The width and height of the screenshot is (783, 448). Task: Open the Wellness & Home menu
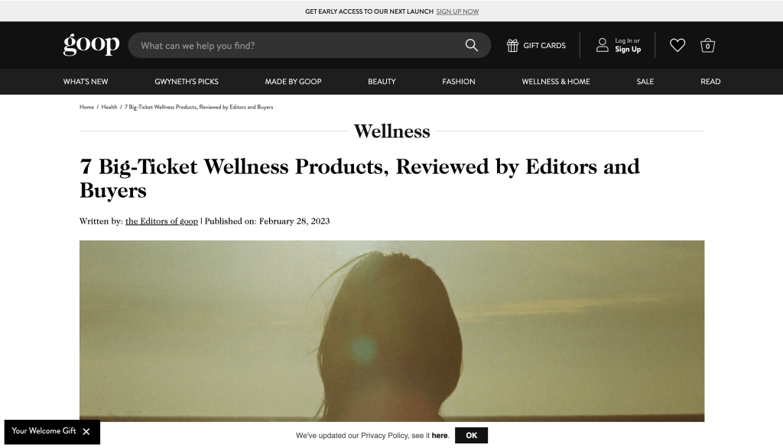tap(556, 82)
